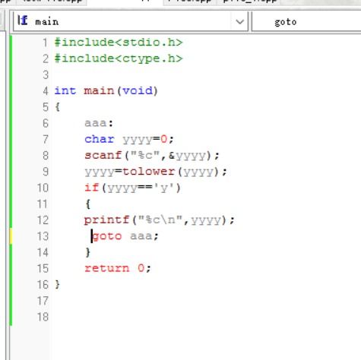Click the closing brace on line 16
The image size is (361, 360).
point(58,285)
